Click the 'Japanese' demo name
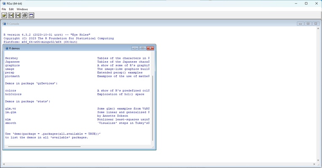Image resolution: width=322 pixels, height=168 pixels. click(12, 62)
